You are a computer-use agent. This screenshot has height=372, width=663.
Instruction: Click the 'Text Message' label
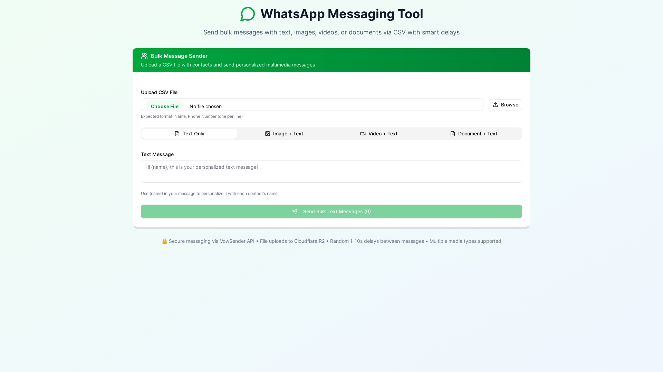click(x=157, y=154)
